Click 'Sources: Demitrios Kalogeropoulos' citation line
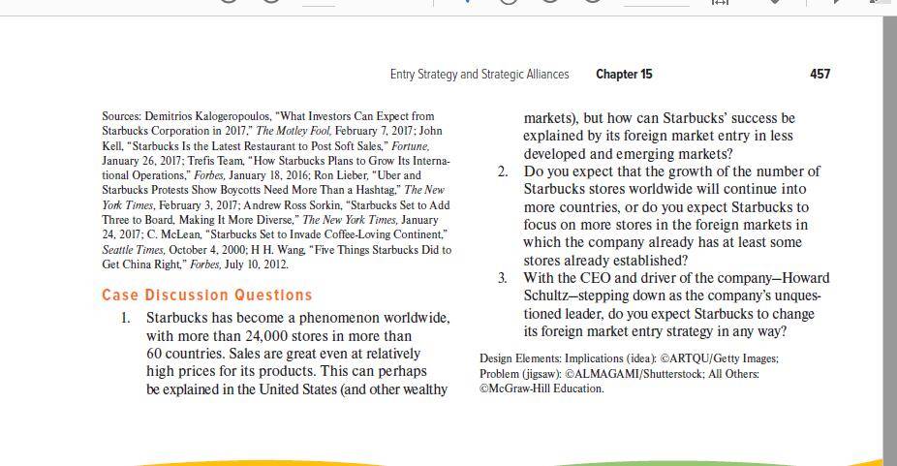This screenshot has height=466, width=897. point(268,115)
